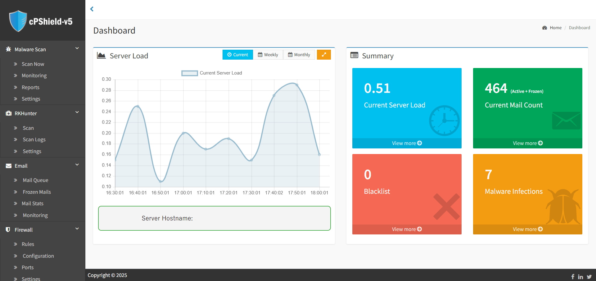Viewport: 596px width, 281px height.
Task: Collapse the sidebar with the back chevron
Action: click(92, 9)
